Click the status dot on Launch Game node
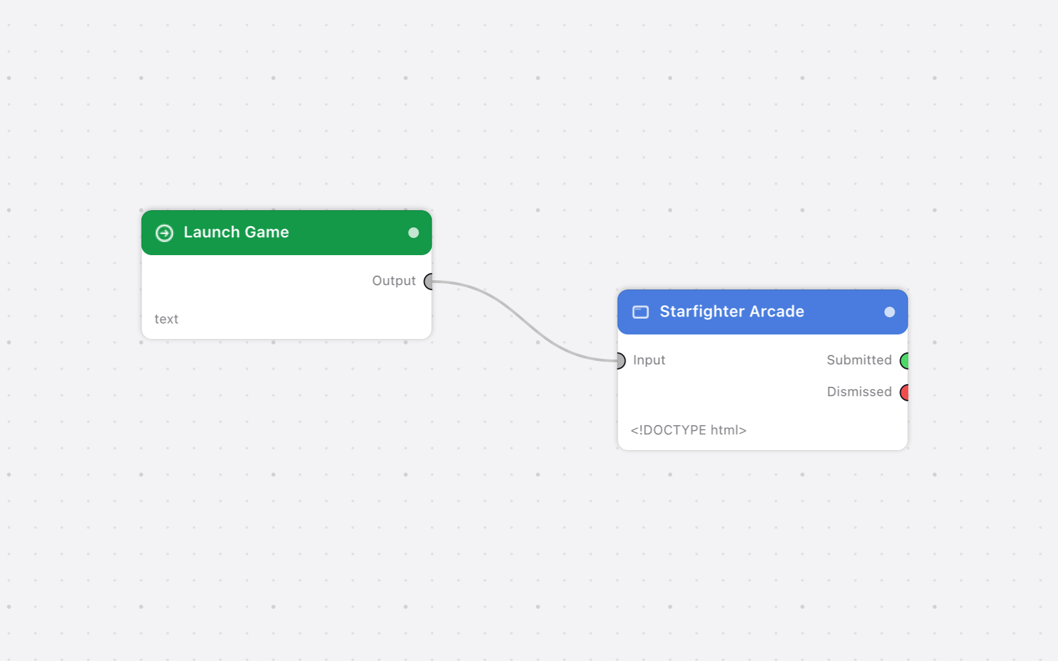This screenshot has width=1058, height=661. pyautogui.click(x=413, y=233)
